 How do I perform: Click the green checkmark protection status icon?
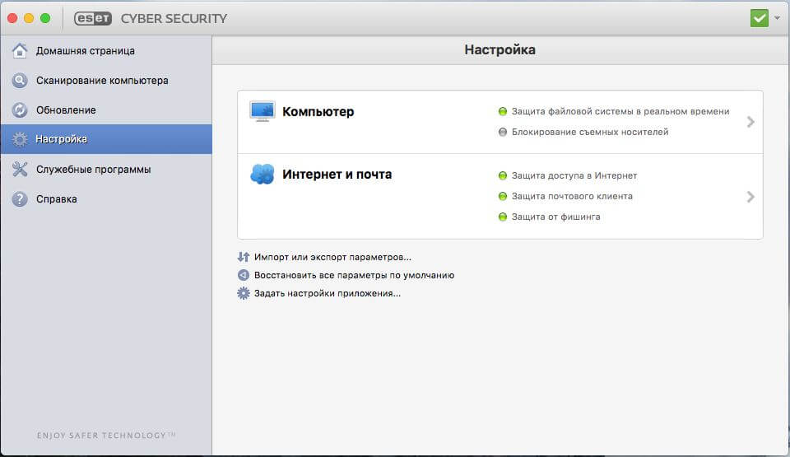(760, 18)
